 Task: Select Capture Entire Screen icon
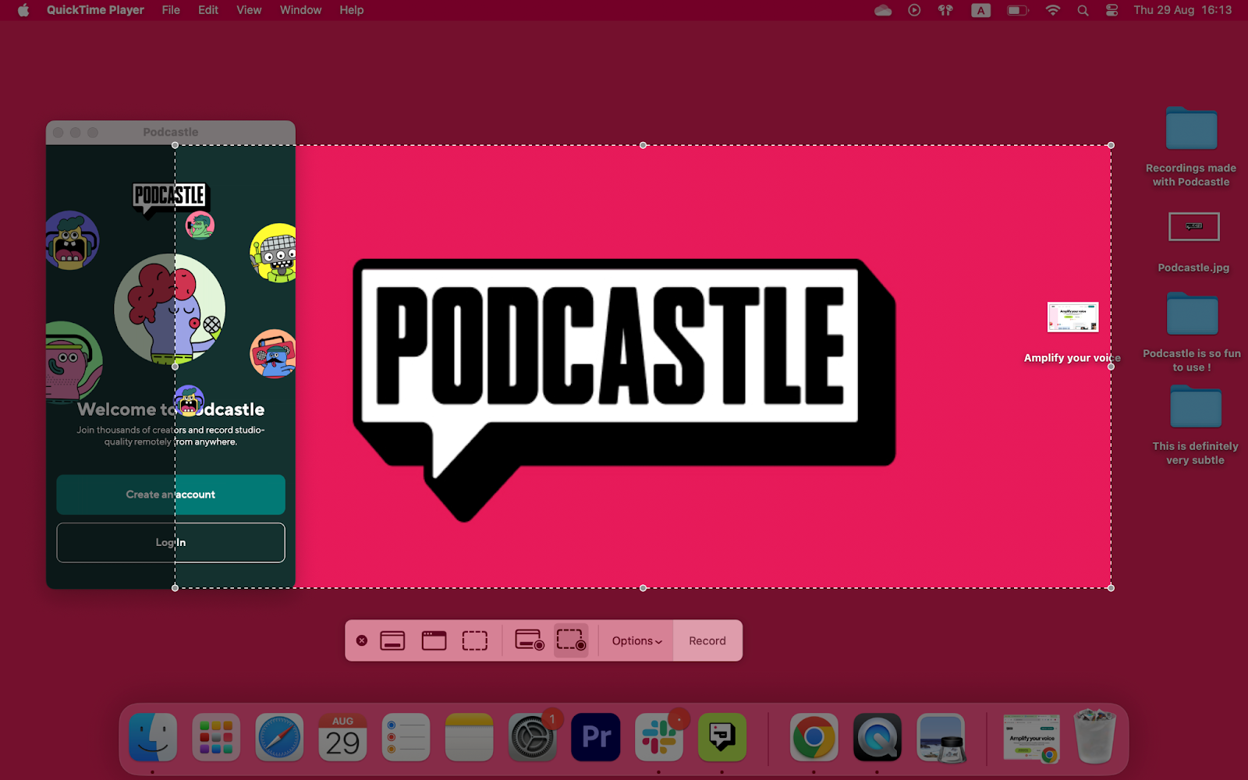(392, 640)
